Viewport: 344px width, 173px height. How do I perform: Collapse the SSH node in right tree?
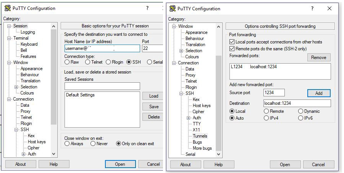click(181, 93)
